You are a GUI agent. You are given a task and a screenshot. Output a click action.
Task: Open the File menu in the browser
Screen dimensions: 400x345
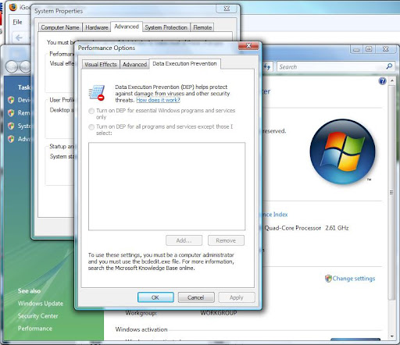(x=17, y=22)
